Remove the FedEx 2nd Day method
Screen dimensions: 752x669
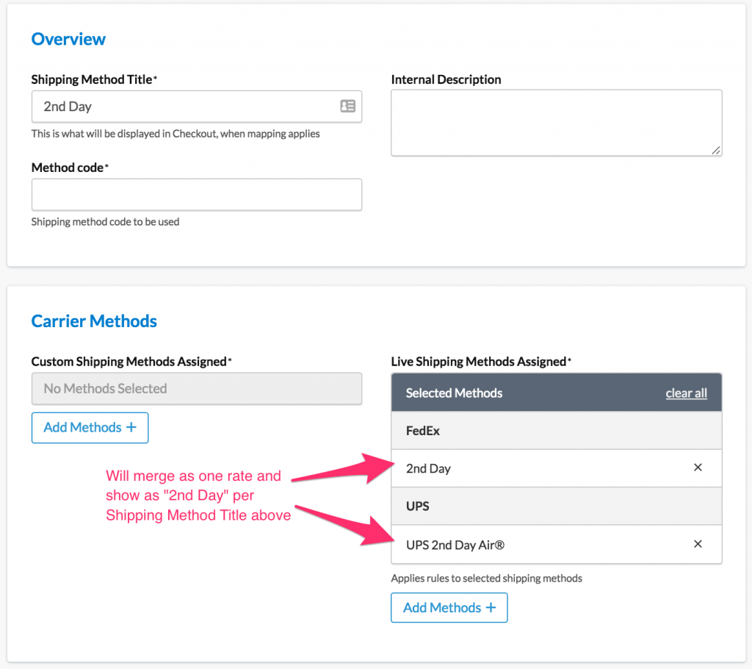coord(698,468)
